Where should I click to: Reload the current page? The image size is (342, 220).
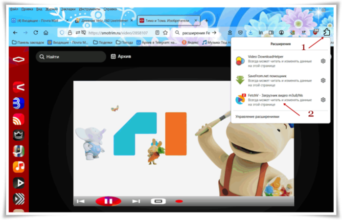[x=36, y=33]
